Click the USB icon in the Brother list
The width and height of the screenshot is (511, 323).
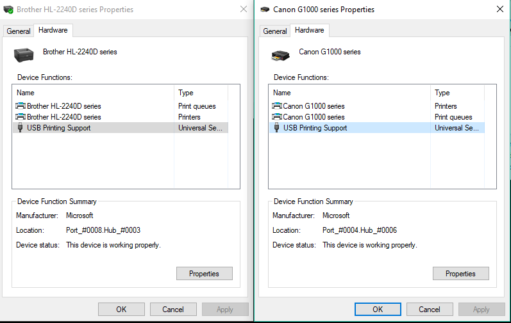click(21, 128)
